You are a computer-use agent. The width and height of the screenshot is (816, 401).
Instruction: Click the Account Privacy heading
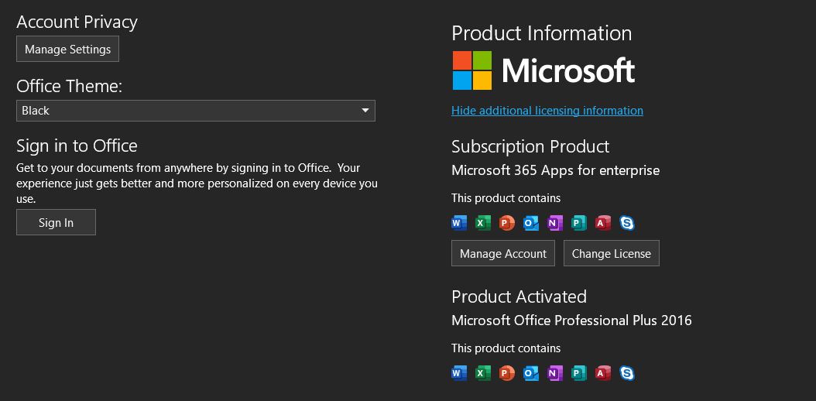[77, 22]
